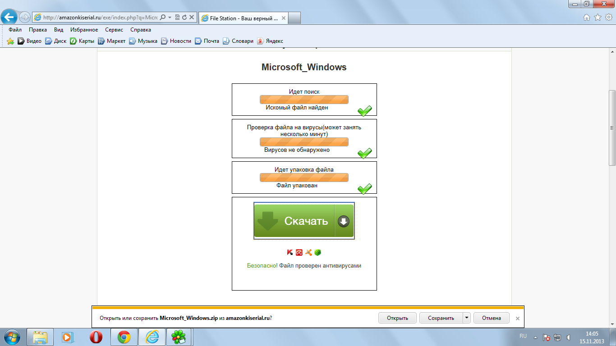Launch Windows Media Player from taskbar
616x346 pixels.
point(68,337)
